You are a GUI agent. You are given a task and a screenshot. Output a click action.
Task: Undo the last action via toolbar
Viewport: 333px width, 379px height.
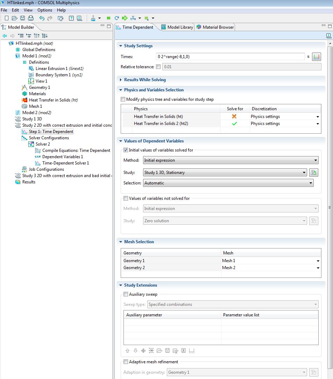42,18
